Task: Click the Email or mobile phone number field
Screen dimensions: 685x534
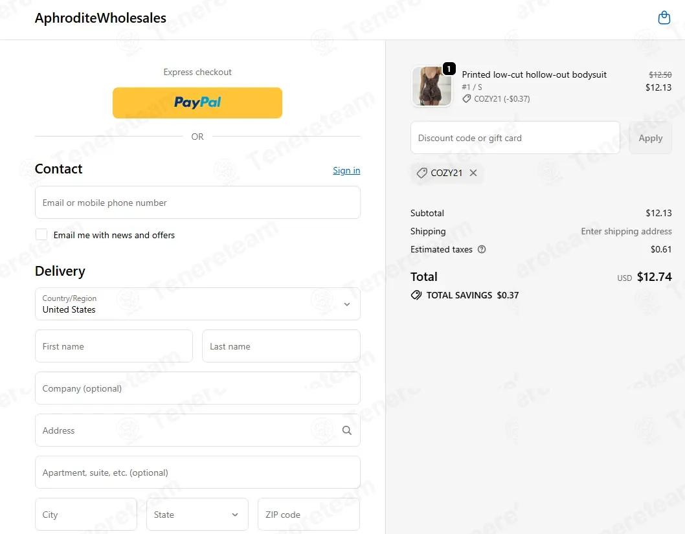Action: (x=197, y=203)
